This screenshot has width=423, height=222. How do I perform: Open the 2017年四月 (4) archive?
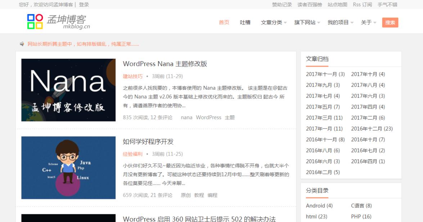click(x=368, y=107)
